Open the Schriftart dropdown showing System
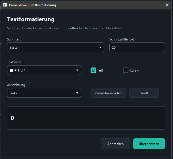This screenshot has height=159, width=173. click(x=56, y=47)
